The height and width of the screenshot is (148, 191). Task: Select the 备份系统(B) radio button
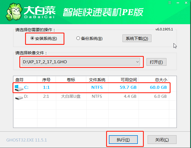[78, 39]
